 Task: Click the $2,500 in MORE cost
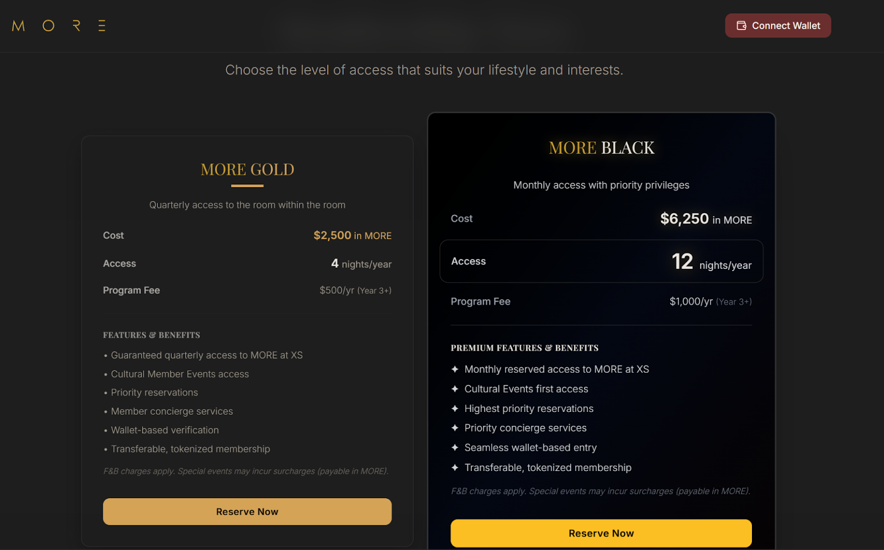352,236
